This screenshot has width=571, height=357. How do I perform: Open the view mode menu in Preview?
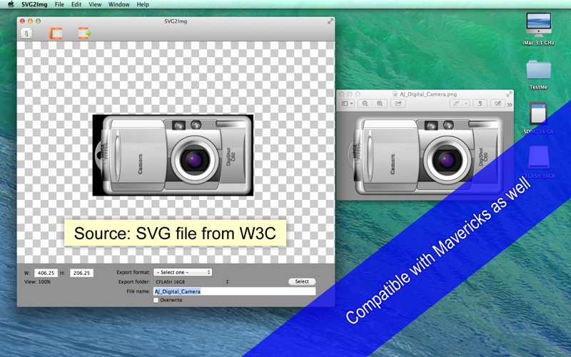tap(347, 104)
